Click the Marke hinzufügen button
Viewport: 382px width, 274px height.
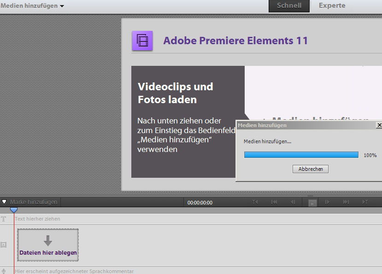[34, 202]
